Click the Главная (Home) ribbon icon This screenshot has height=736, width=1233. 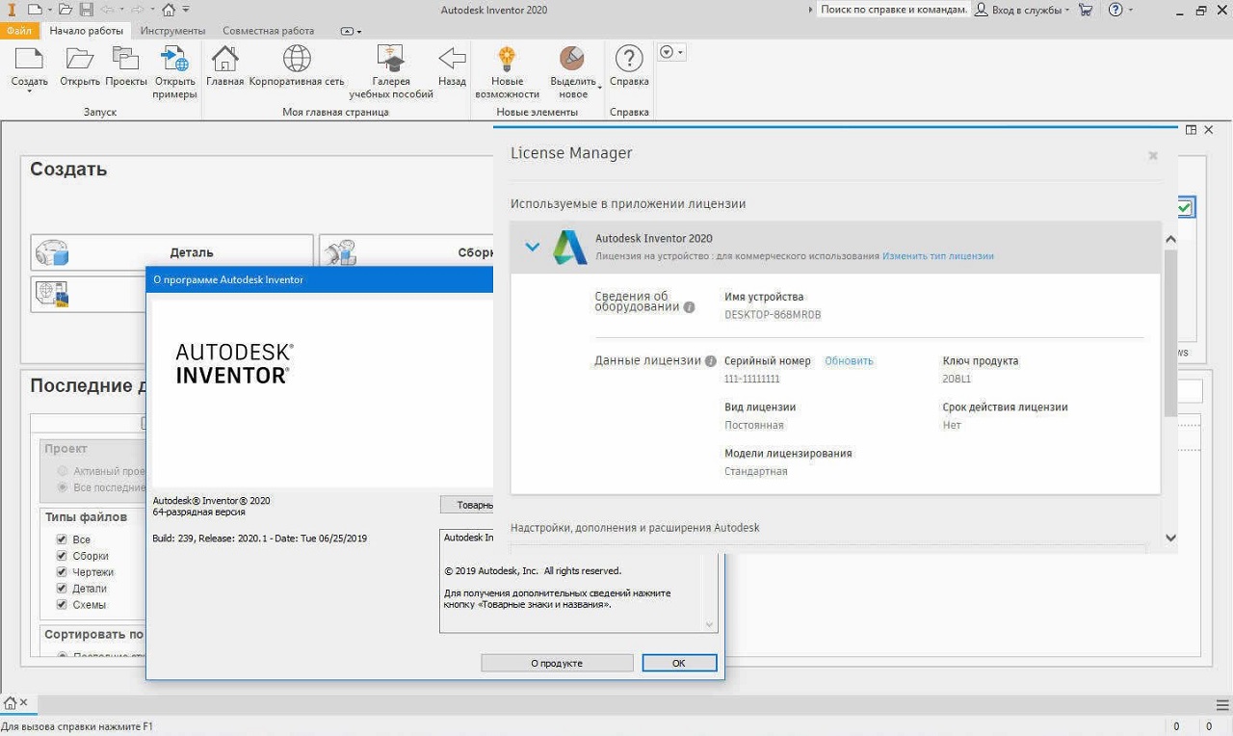coord(224,60)
